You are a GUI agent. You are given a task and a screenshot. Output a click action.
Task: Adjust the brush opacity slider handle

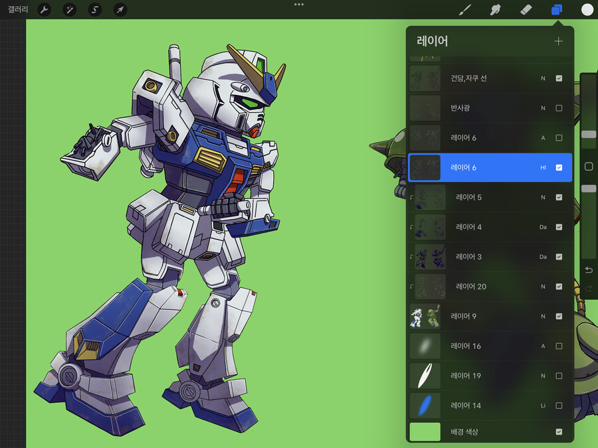pyautogui.click(x=589, y=188)
